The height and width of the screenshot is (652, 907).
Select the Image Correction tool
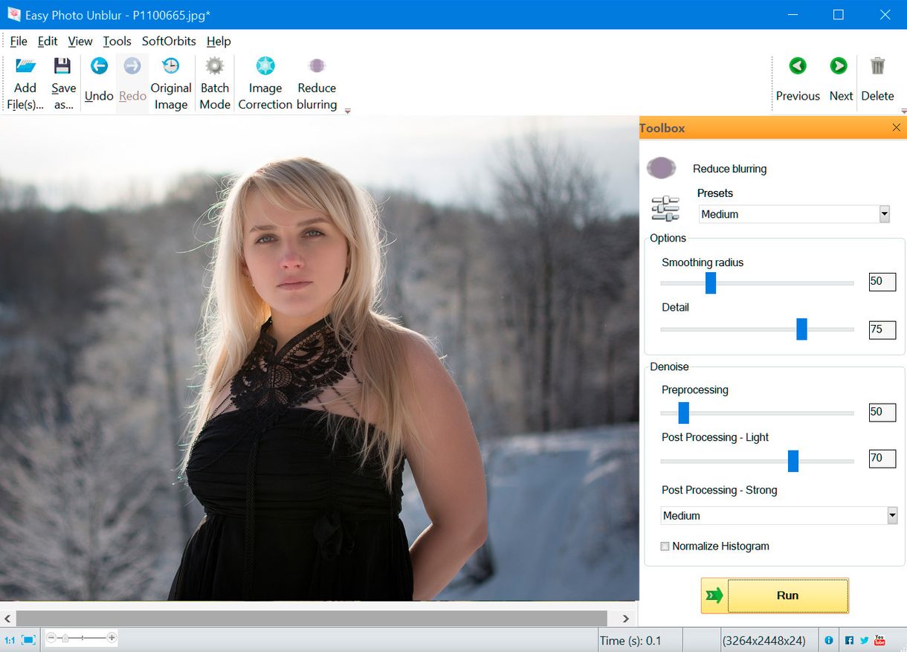click(x=265, y=67)
